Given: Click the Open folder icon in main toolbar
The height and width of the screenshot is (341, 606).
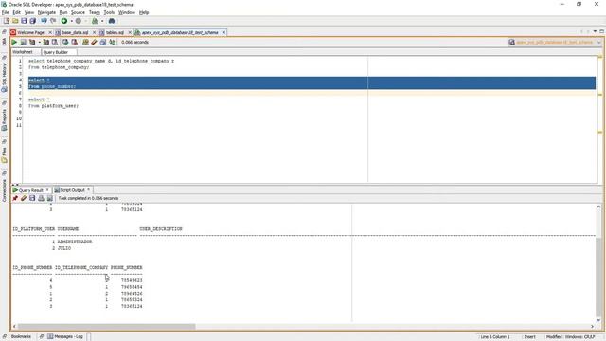Looking at the screenshot, I should click(15, 21).
